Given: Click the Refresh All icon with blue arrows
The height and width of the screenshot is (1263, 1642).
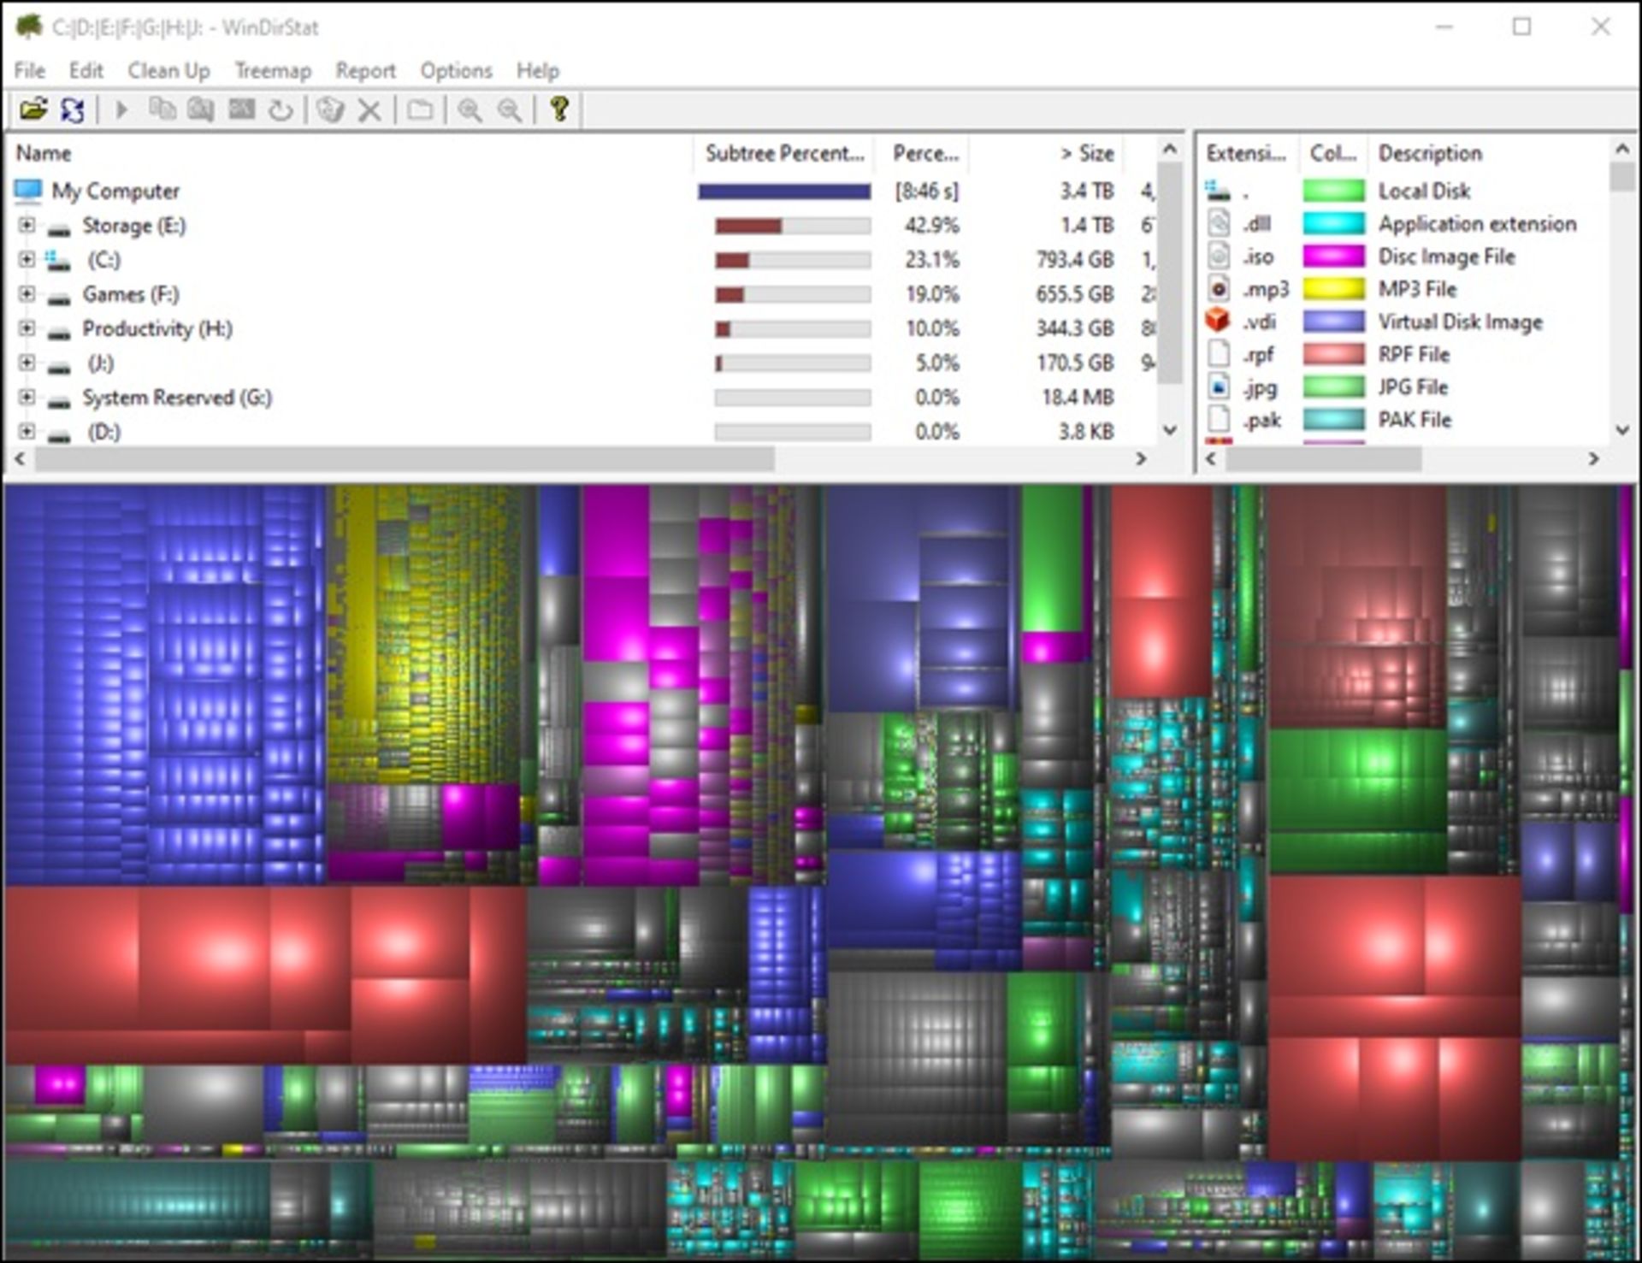Looking at the screenshot, I should 73,109.
